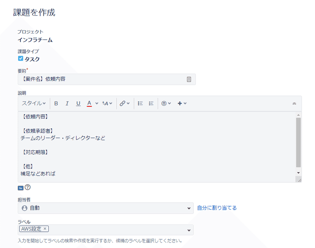Click the assignee avatar icon beside 自動
The height and width of the screenshot is (248, 315).
(x=24, y=208)
